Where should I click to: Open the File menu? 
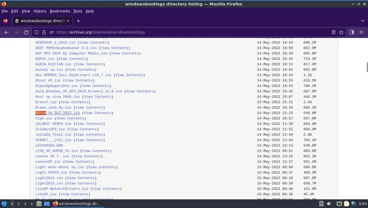5,11
